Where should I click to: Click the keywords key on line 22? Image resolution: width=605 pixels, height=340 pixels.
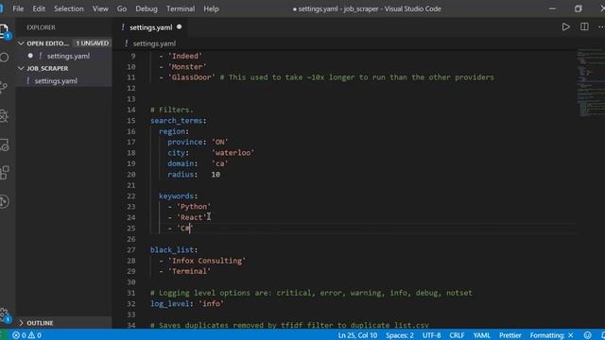click(177, 195)
